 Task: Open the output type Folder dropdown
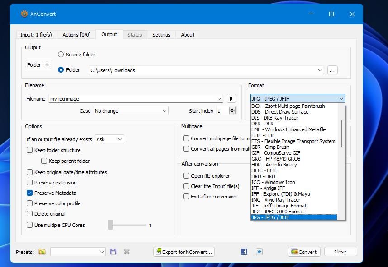click(x=38, y=64)
